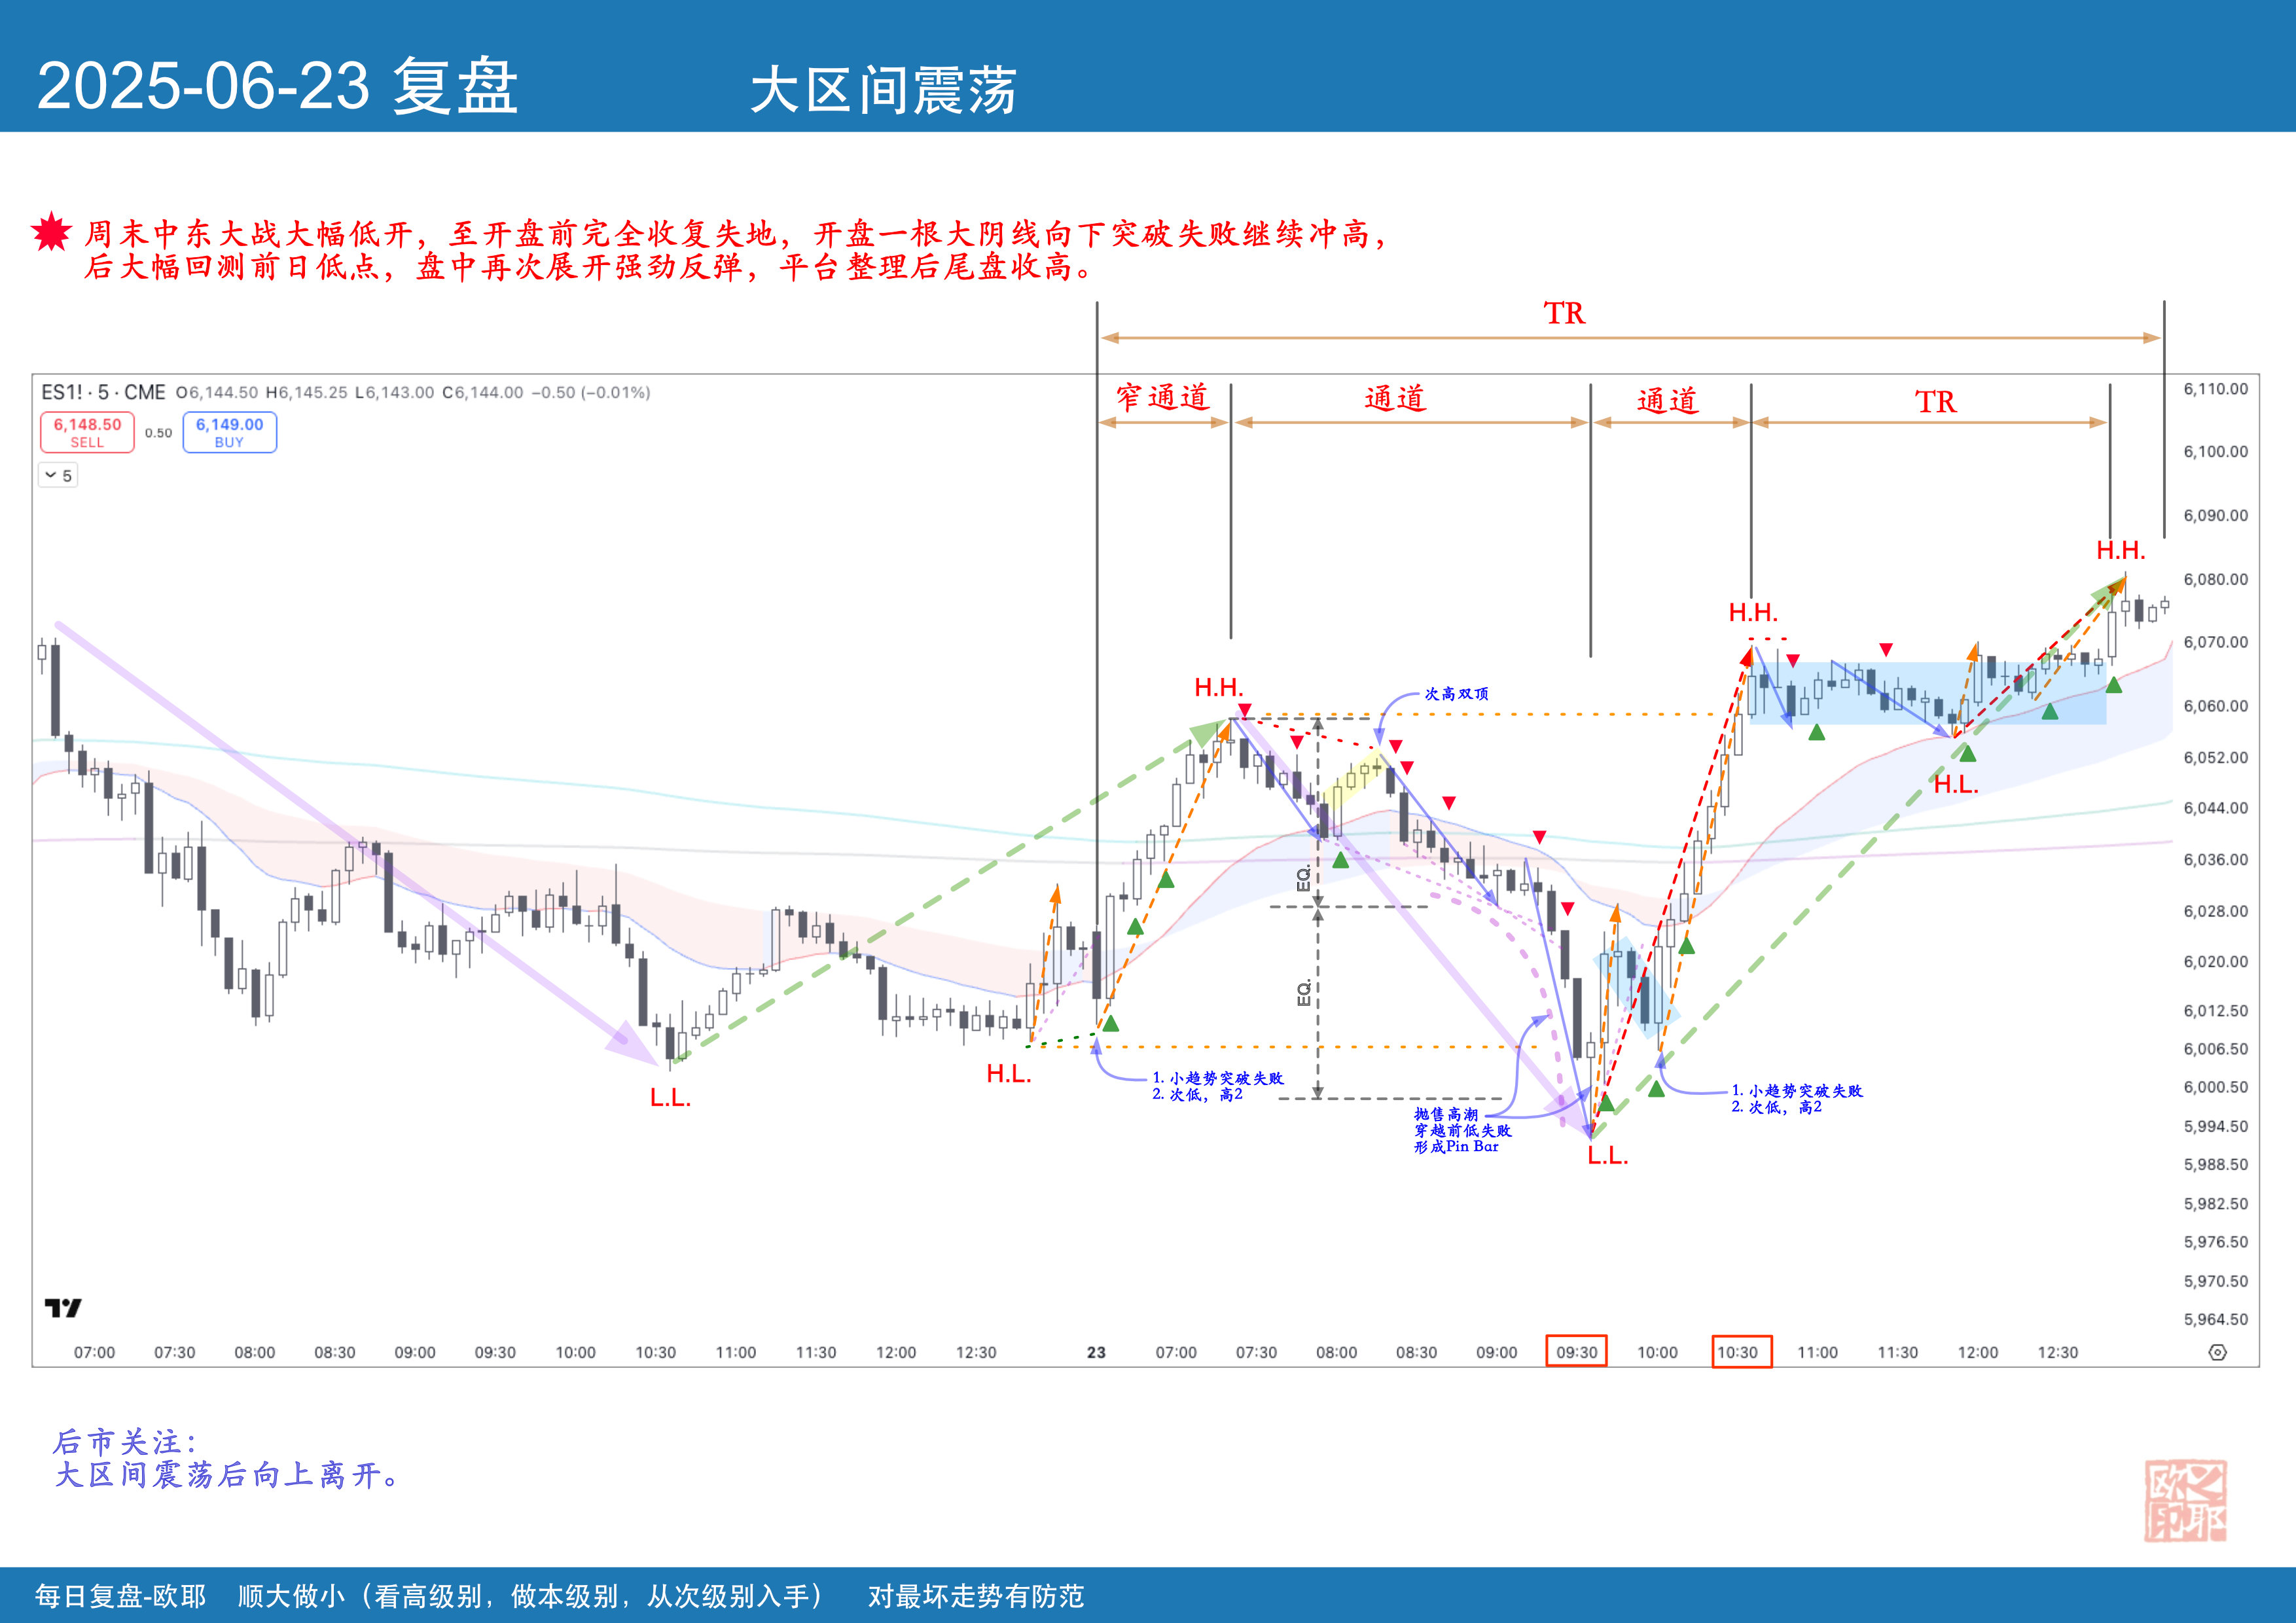Click green up-triangle under 10:00 L.L. low
Viewport: 2296px width, 1623px height.
pos(1606,1104)
